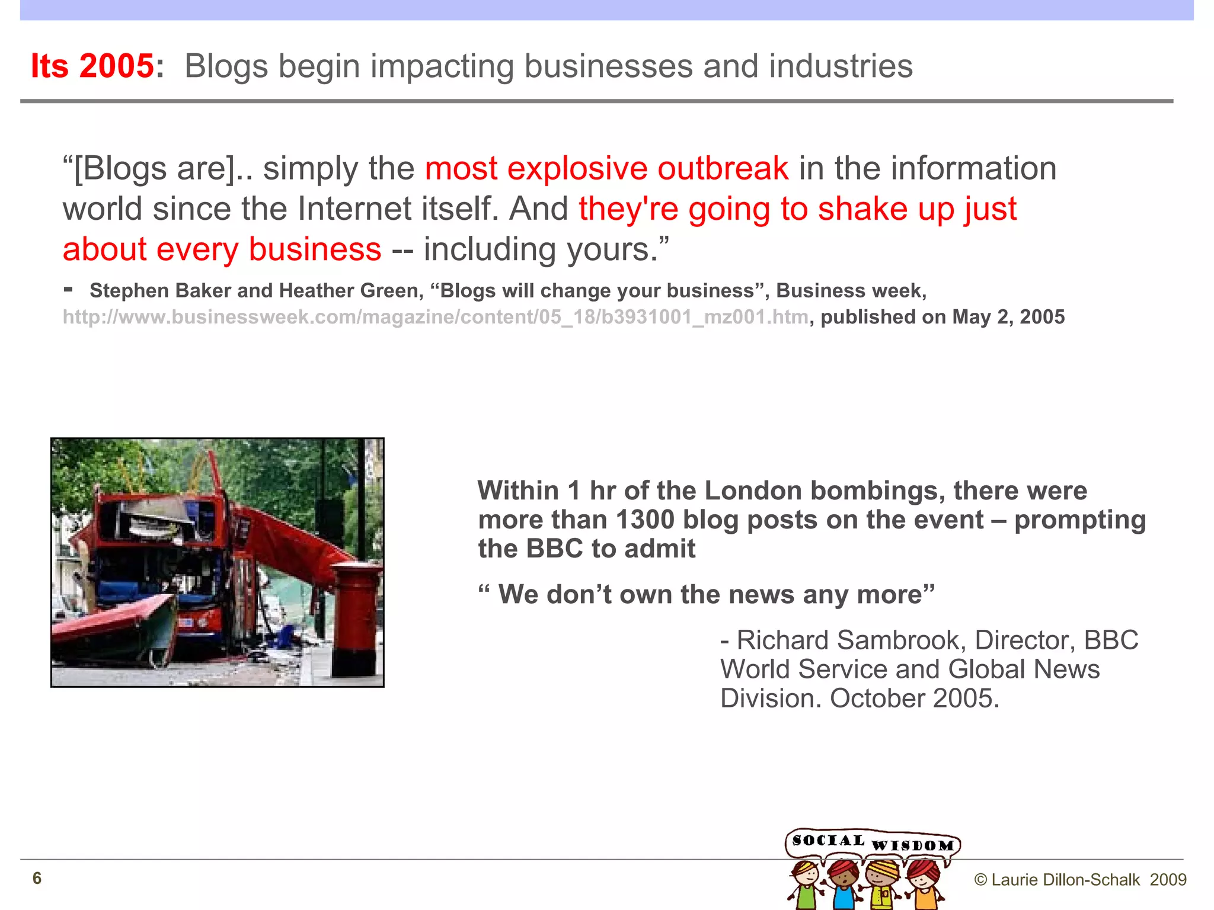Click the "Blogs begin impacting businesses" title text
The width and height of the screenshot is (1214, 910).
pos(548,66)
